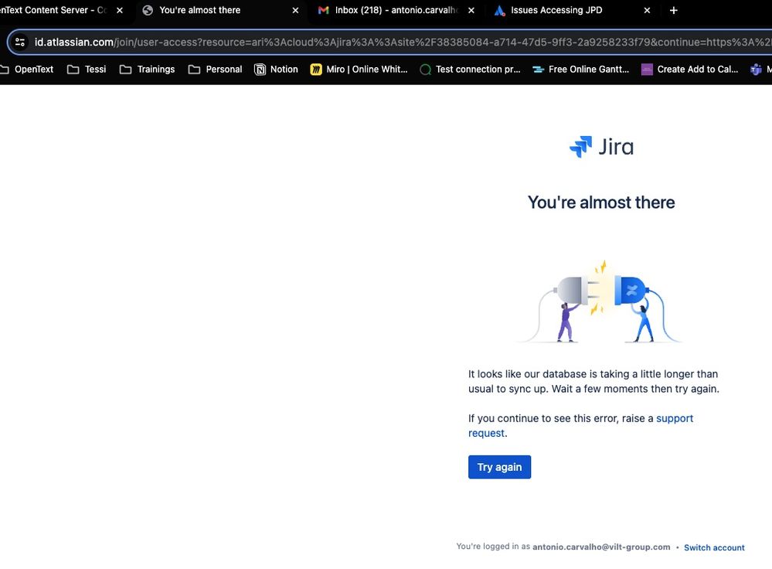The height and width of the screenshot is (569, 772).
Task: Open the Create Add to Calendar bookmark
Action: click(x=690, y=70)
